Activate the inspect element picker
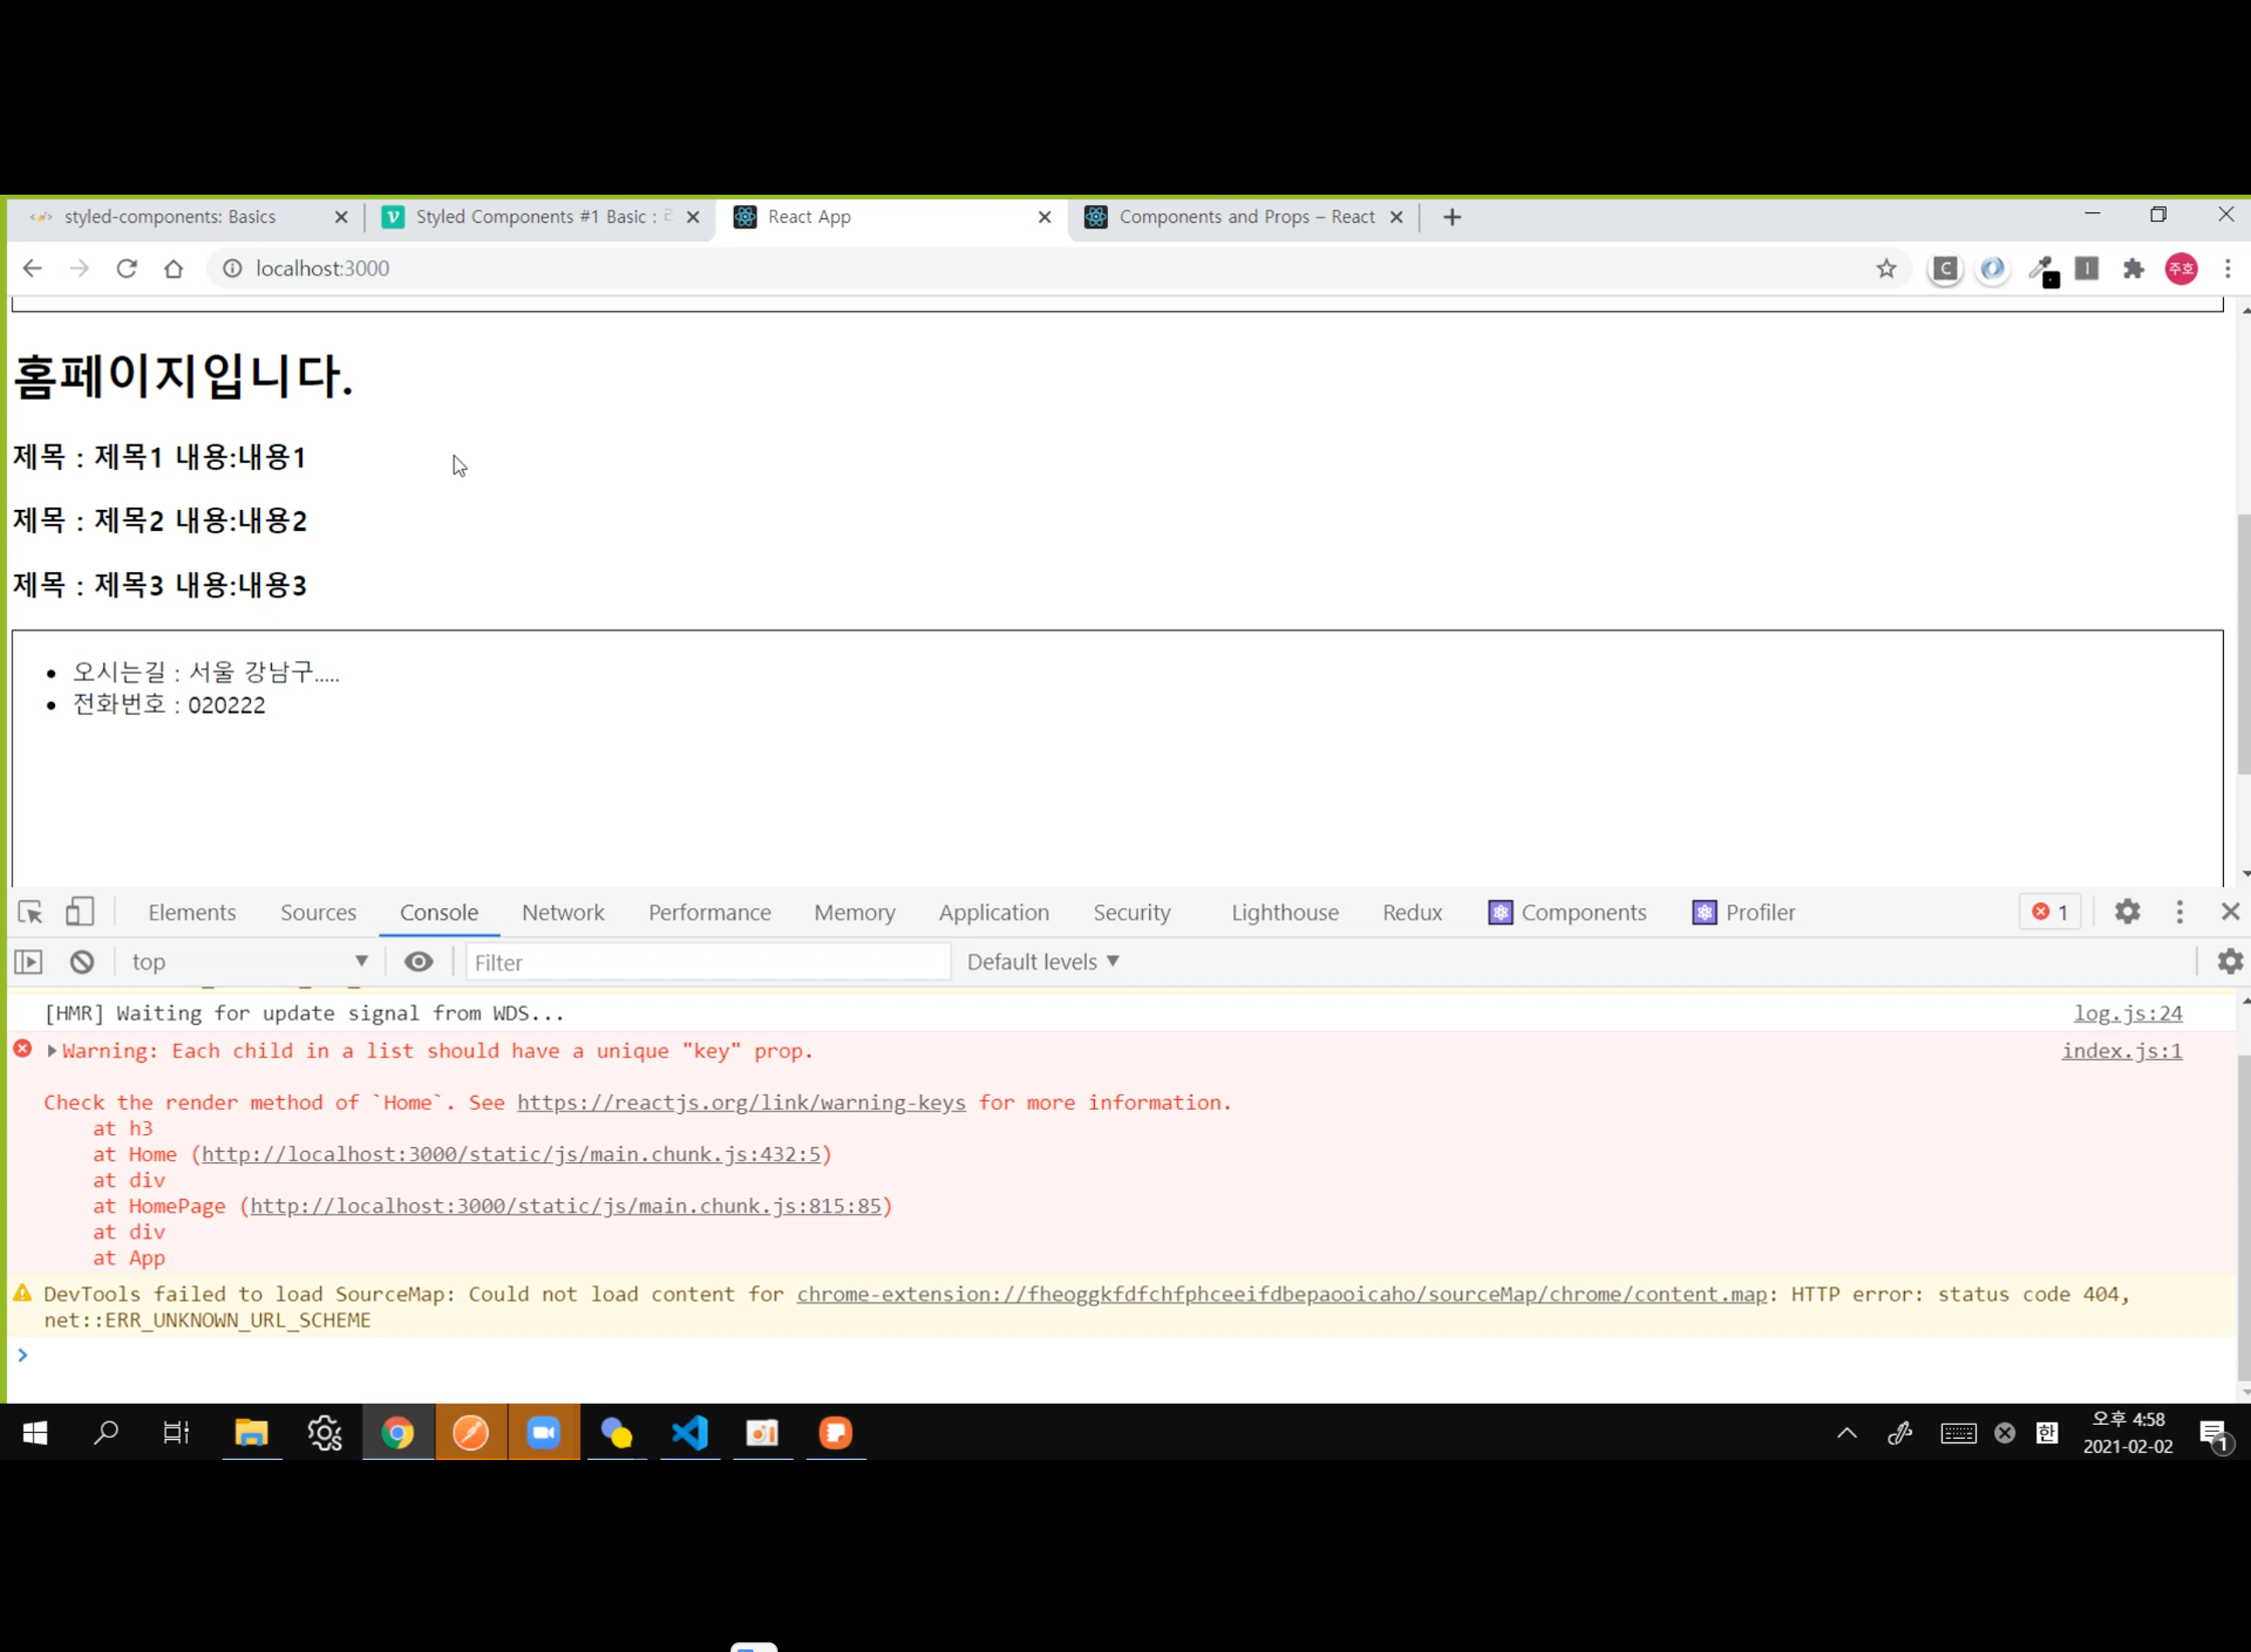 coord(30,912)
